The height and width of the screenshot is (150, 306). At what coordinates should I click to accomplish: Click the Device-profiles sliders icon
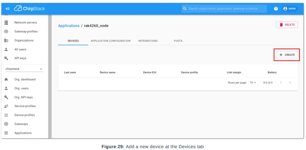point(6,115)
